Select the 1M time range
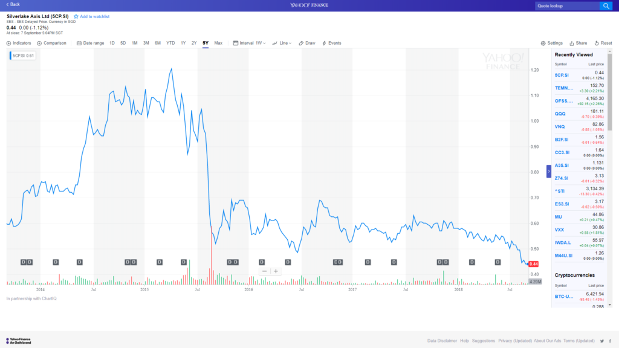The width and height of the screenshot is (619, 348). 135,43
